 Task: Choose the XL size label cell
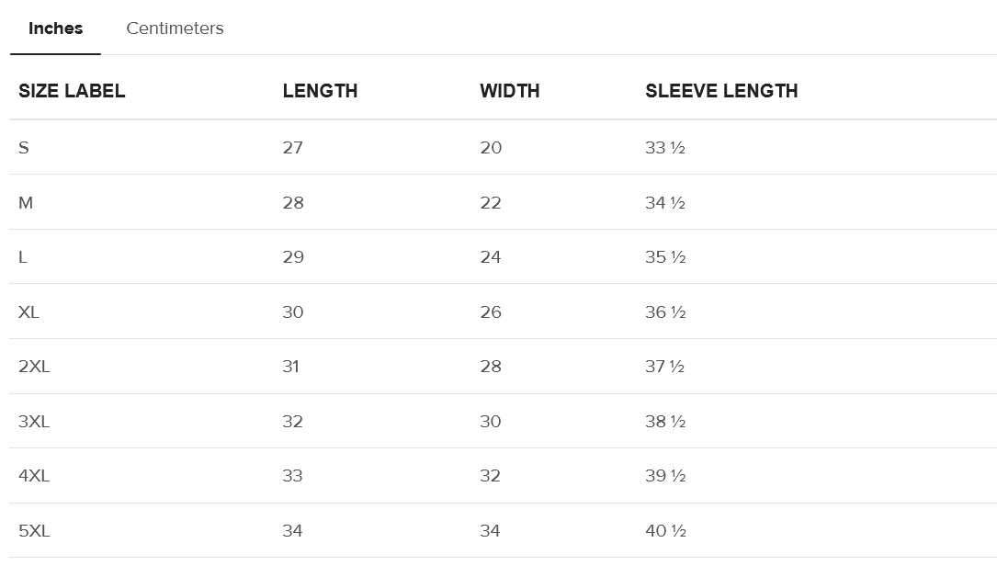(28, 312)
